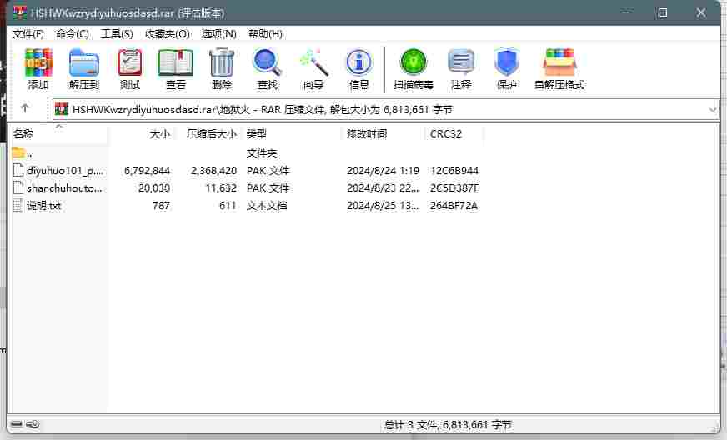Select the parent folder '..' icon
727x440 pixels.
18,152
